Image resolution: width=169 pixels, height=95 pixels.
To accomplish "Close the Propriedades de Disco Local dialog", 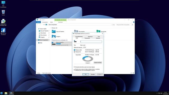I will pyautogui.click(x=102, y=34).
